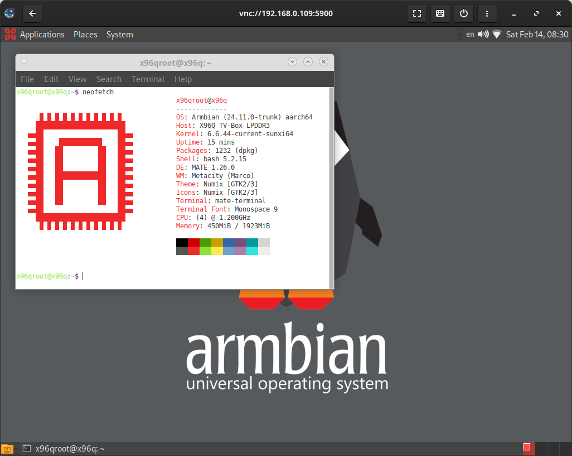The height and width of the screenshot is (456, 572).
Task: Toggle fullscreen mode in VNC viewer
Action: 417,13
